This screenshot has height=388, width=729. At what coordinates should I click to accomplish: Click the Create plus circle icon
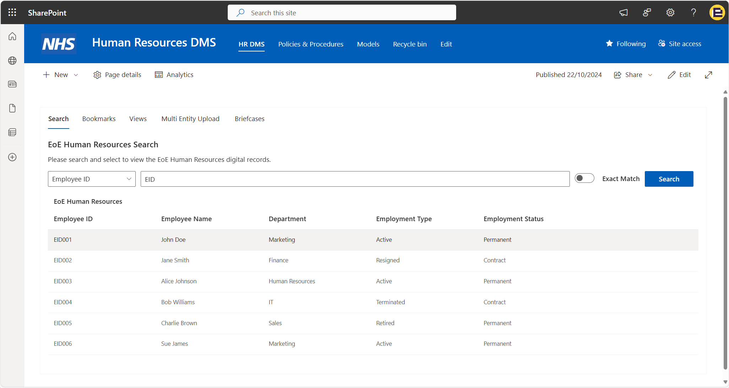tap(12, 157)
